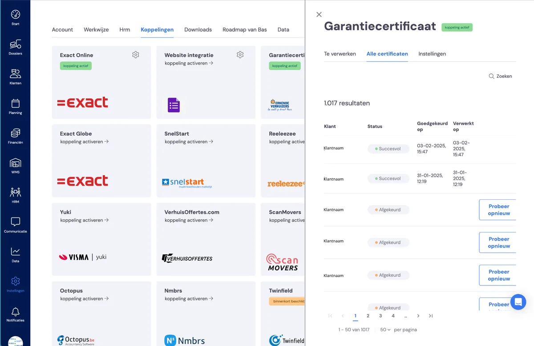Go to the first page arrow
Screen dimensions: 534x346
click(x=330, y=316)
